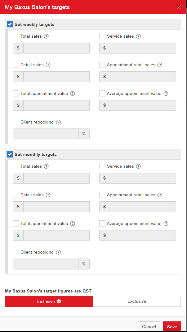Enable monthly Service sales checkbox
This screenshot has height=332, width=187.
(102, 166)
